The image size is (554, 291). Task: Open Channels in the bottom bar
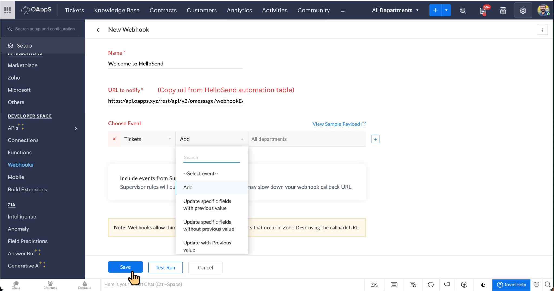click(50, 285)
